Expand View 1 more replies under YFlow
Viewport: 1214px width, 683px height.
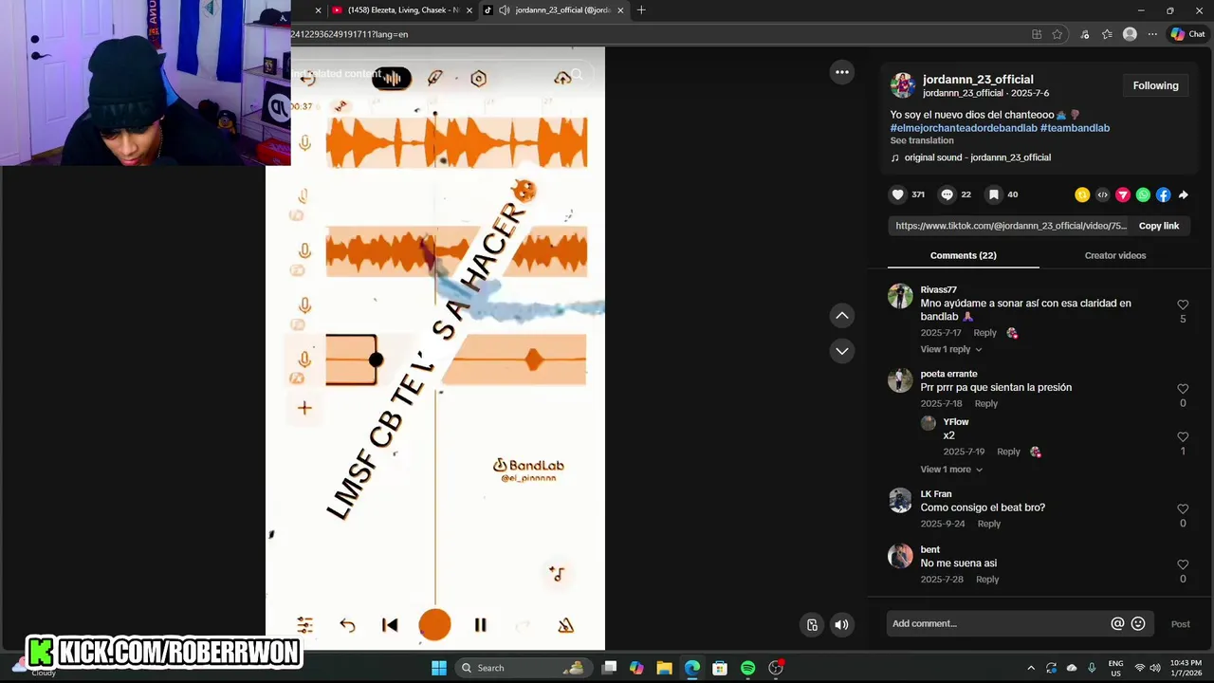[x=951, y=470]
